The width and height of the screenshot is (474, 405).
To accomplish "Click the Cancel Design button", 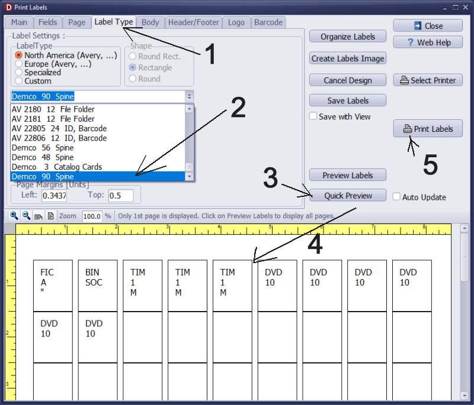I will coord(348,80).
